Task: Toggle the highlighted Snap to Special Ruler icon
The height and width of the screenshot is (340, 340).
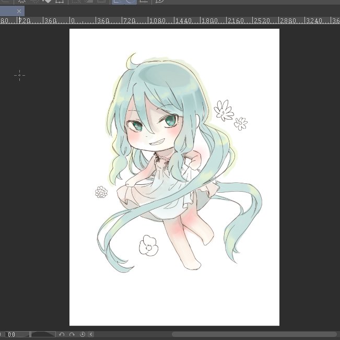Action: click(130, 2)
